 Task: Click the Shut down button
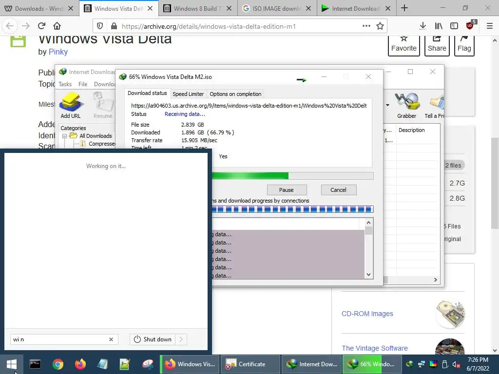click(153, 339)
